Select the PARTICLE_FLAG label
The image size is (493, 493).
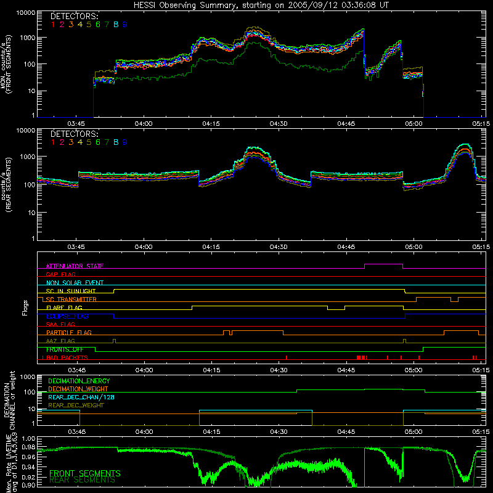click(69, 332)
